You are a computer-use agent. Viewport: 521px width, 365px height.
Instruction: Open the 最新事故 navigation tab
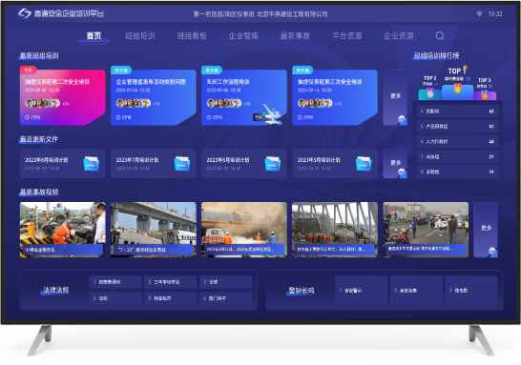296,36
